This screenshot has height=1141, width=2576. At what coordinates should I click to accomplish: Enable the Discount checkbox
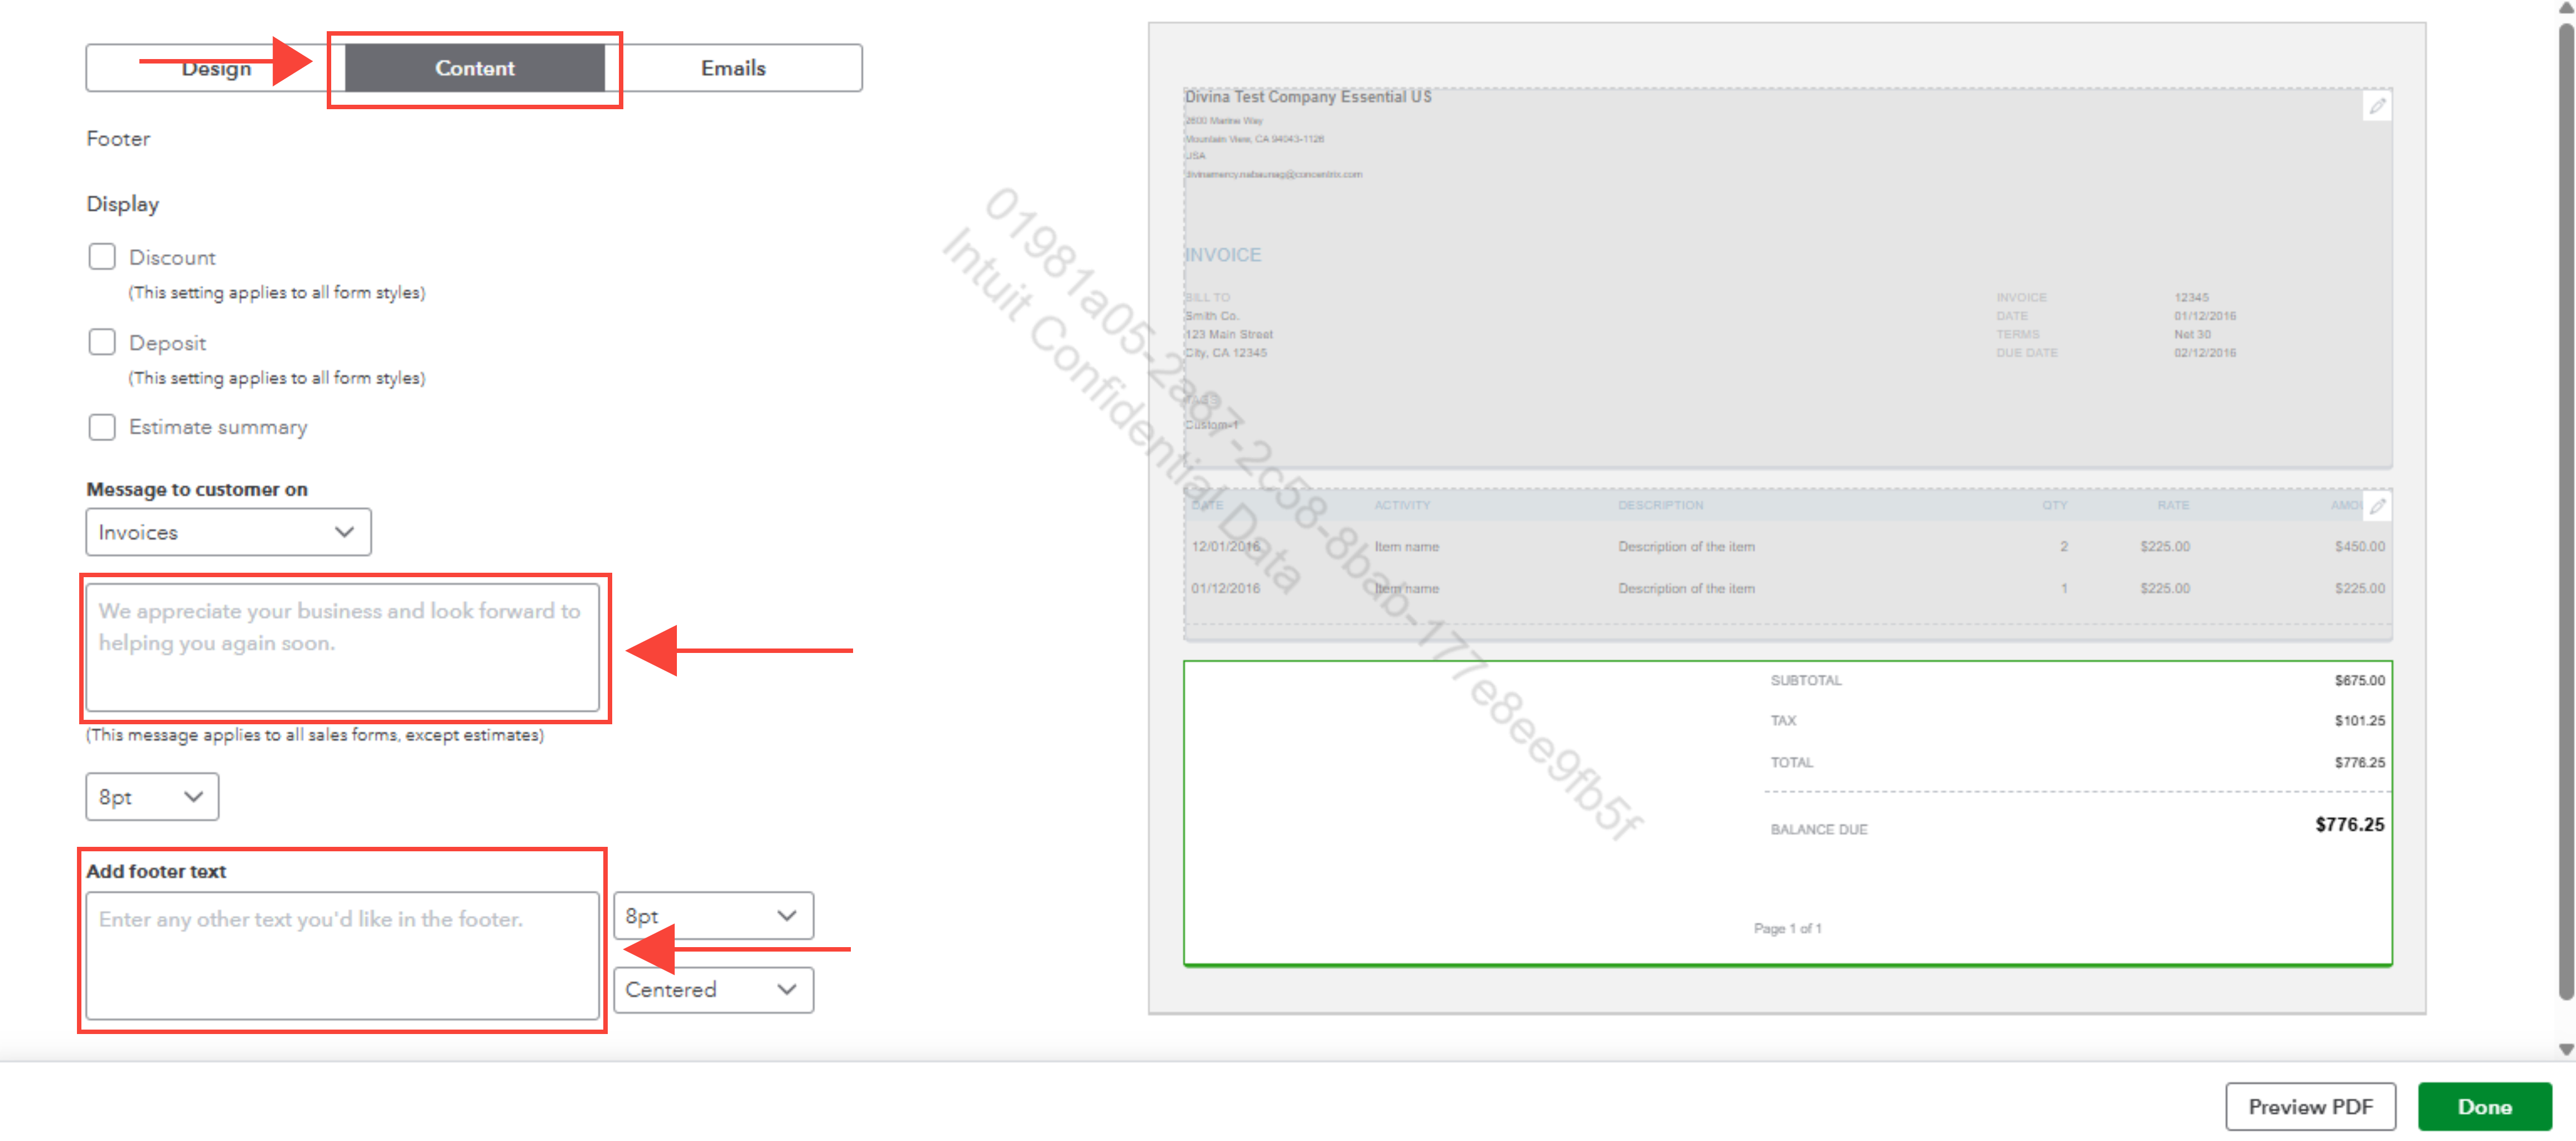click(x=102, y=257)
